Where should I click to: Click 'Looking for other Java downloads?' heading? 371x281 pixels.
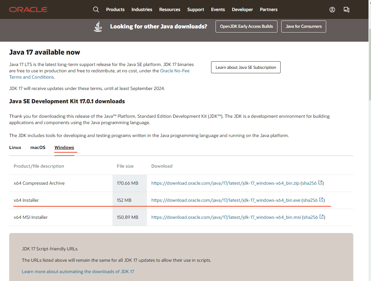[x=159, y=27]
